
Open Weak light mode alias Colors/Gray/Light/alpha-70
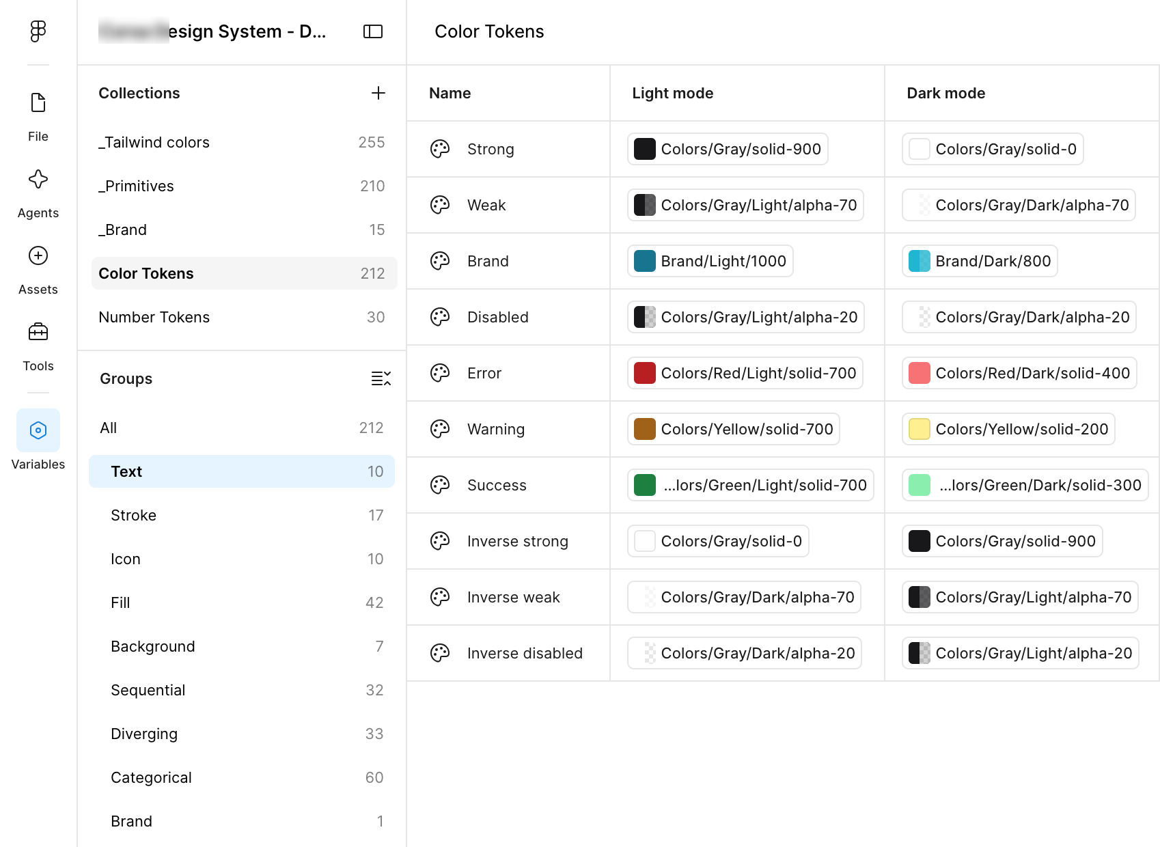coord(745,205)
